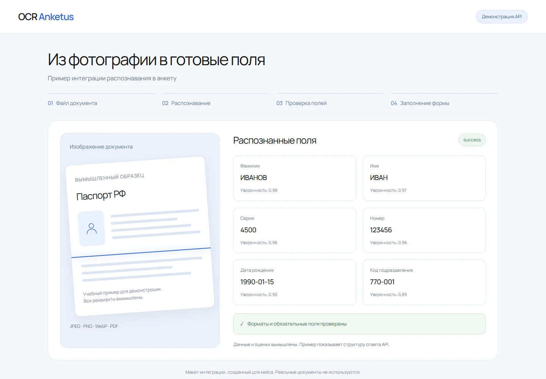546x379 pixels.
Task: Select Код подразделения value 770-001
Action: click(x=382, y=282)
